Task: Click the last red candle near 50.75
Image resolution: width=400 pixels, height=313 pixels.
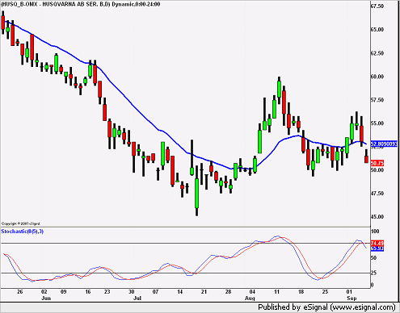Action: tap(366, 156)
